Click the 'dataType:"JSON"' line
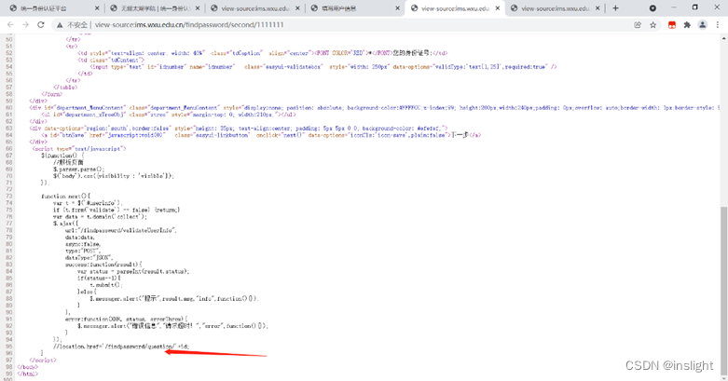Image resolution: width=728 pixels, height=381 pixels. coord(89,257)
